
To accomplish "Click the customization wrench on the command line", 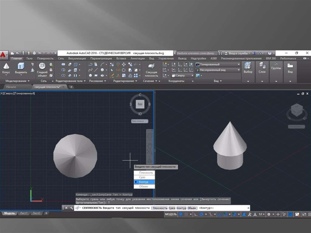I will [71, 208].
